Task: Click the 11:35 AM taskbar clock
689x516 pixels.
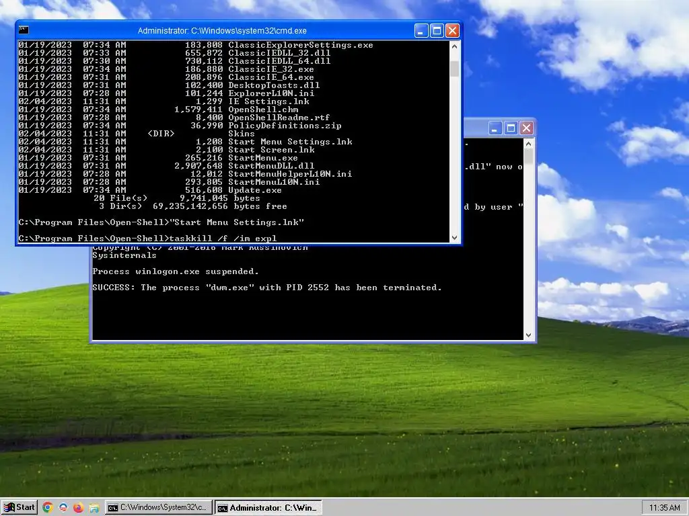Action: tap(664, 508)
